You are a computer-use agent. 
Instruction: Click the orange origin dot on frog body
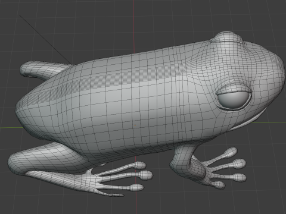point(135,125)
